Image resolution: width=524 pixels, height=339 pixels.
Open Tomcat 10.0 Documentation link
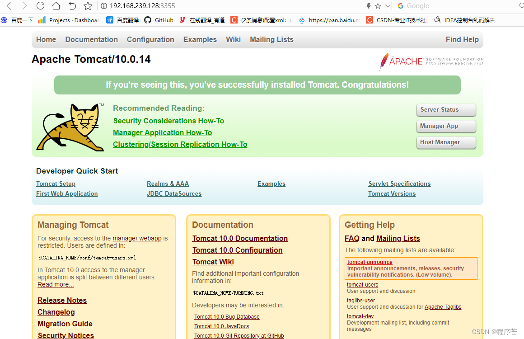[240, 238]
